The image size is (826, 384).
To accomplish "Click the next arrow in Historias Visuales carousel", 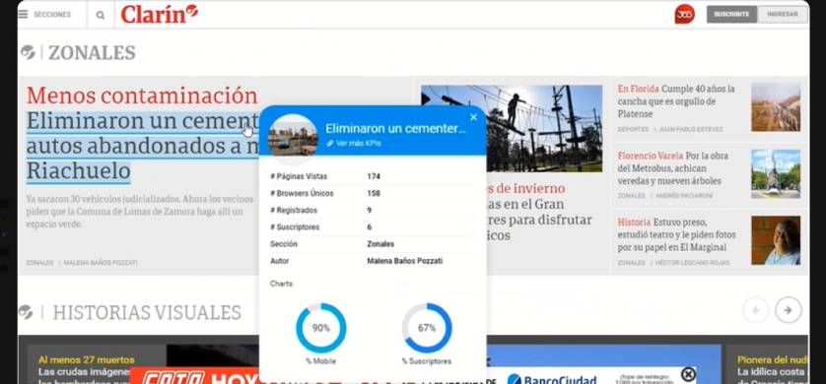I will (x=789, y=310).
